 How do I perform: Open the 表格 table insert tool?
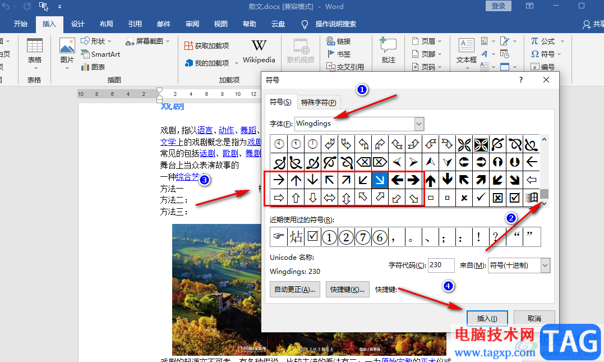coord(34,54)
